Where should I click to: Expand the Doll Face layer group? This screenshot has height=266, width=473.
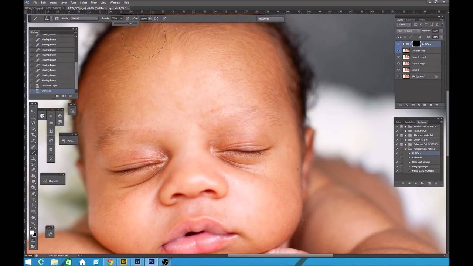(404, 44)
